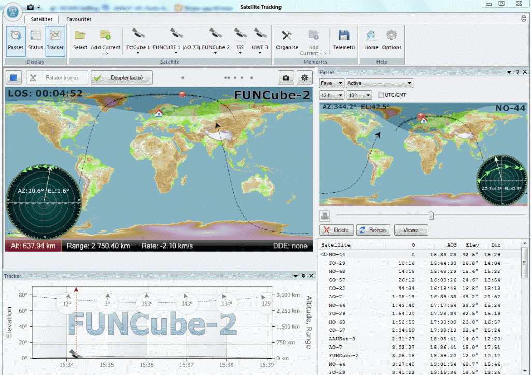Select the FO-29 pass at 15:44:30
The image size is (531, 375).
(420, 263)
